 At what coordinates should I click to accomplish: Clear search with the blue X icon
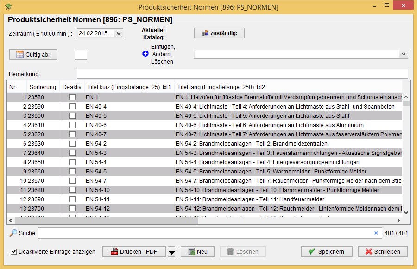tap(376, 233)
